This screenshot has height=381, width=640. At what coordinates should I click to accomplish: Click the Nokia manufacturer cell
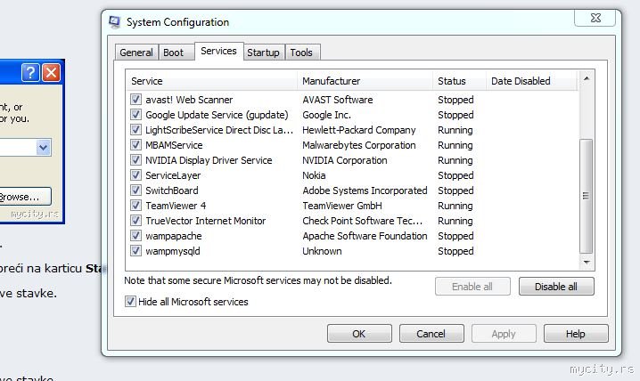[x=314, y=175]
